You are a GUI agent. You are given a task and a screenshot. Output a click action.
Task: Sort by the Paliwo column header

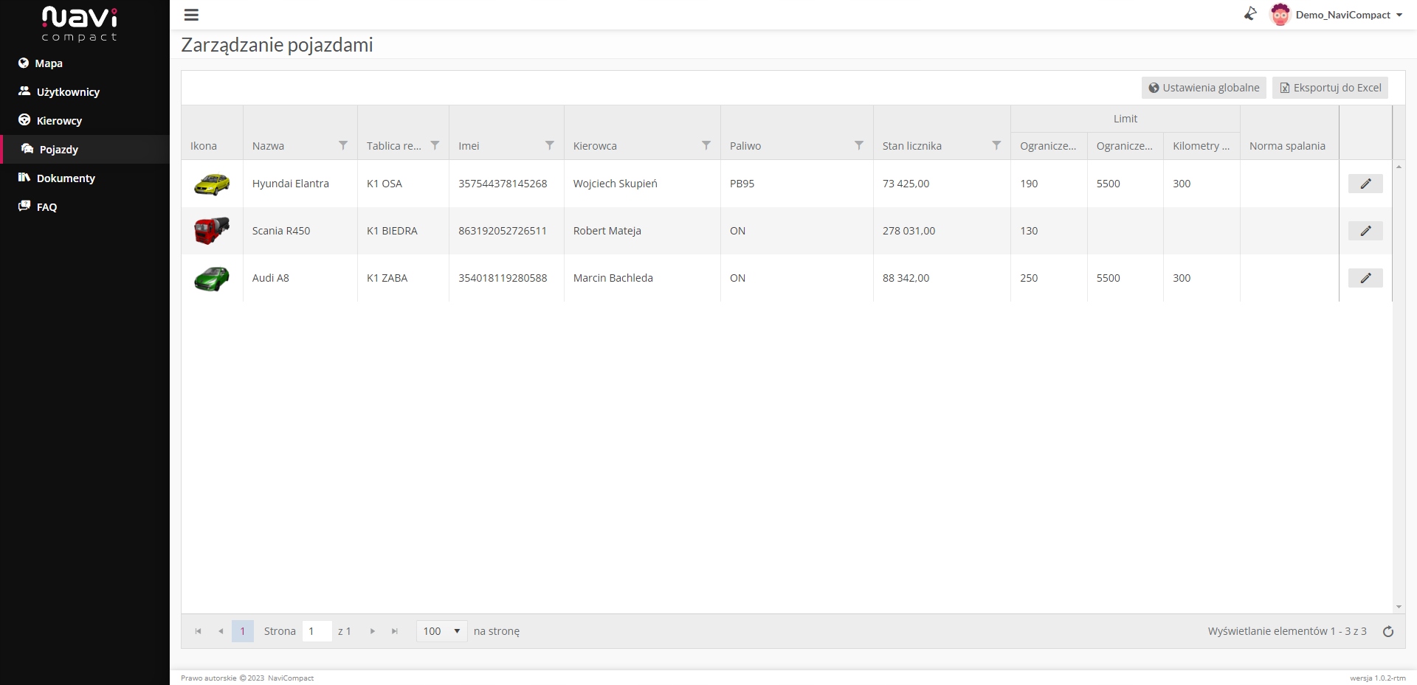pos(745,146)
